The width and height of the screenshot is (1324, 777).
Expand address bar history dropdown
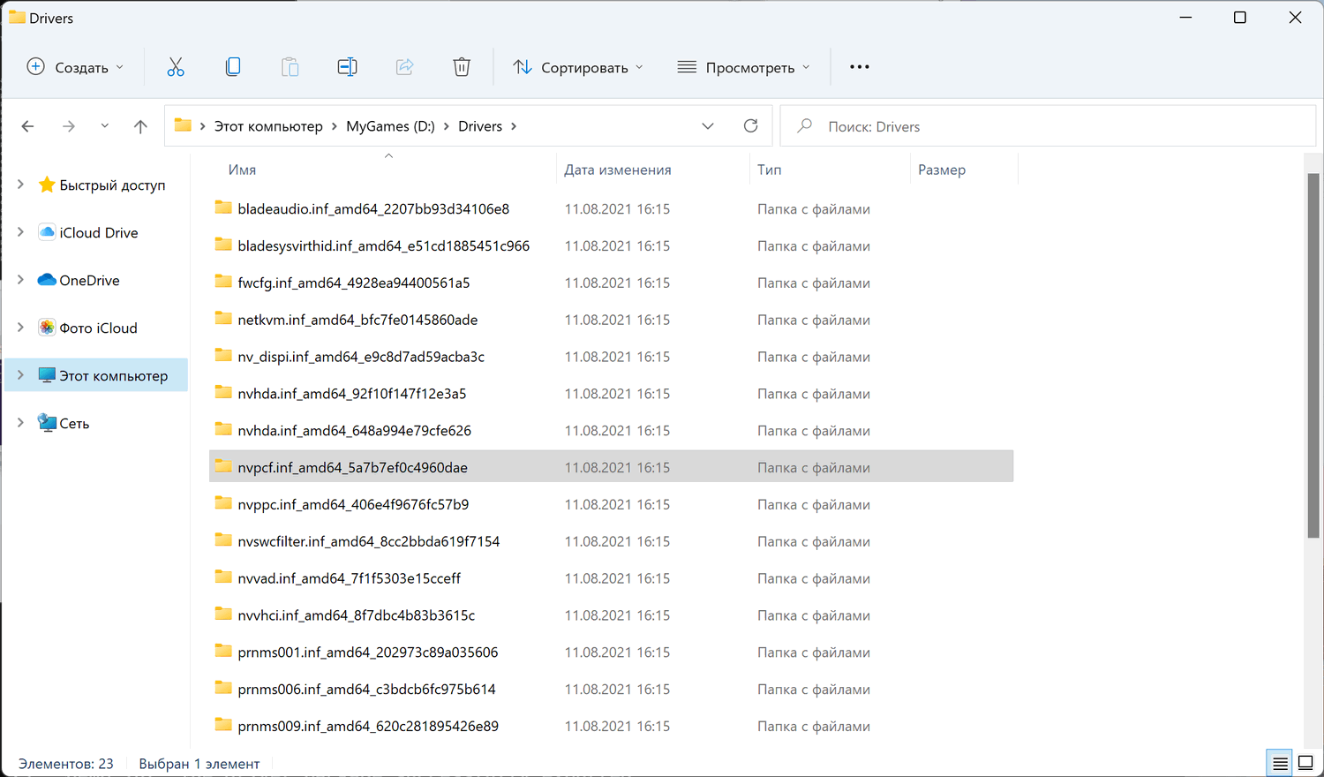point(708,126)
